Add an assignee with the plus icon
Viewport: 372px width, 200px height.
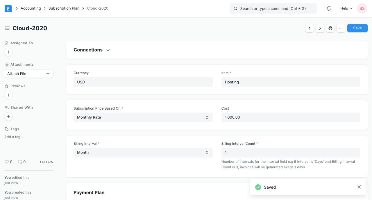[x=8, y=52]
